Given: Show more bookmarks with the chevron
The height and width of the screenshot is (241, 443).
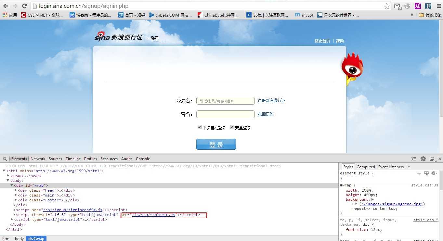Looking at the screenshot, I should (x=412, y=15).
